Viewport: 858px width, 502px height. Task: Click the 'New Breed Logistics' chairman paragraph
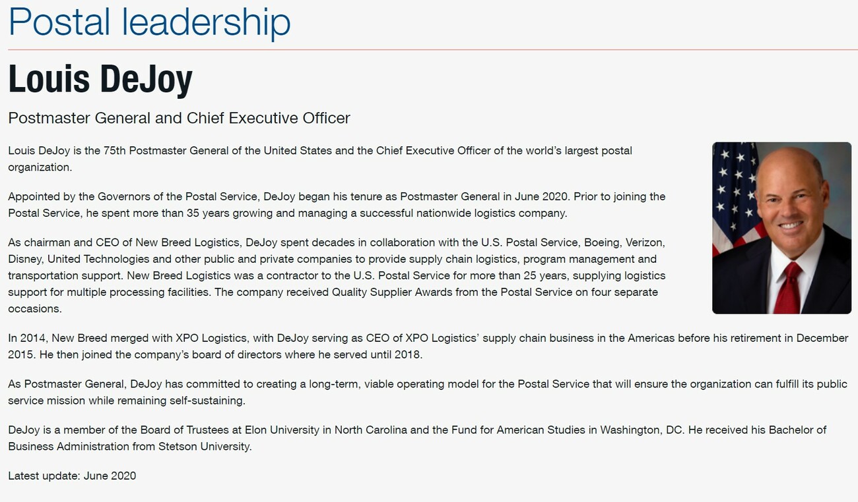click(337, 275)
